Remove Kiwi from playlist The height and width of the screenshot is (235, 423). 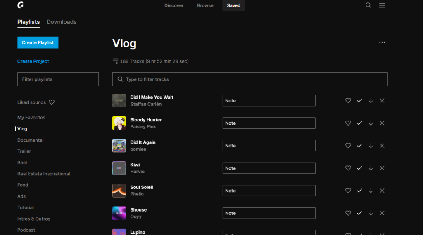click(382, 168)
